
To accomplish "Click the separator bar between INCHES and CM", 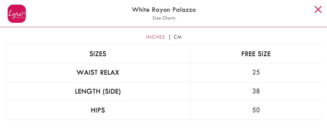I will (x=170, y=37).
